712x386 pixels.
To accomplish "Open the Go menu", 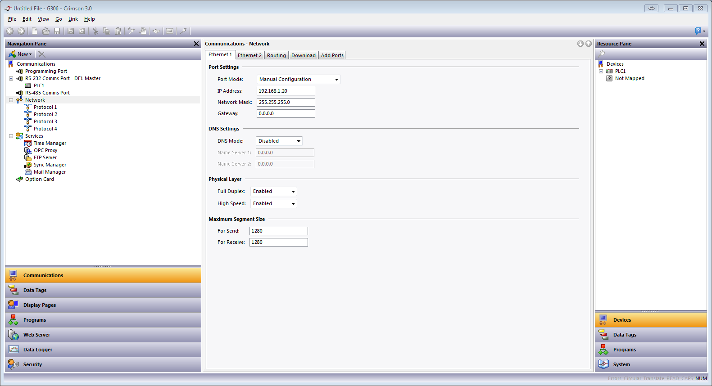I will [x=59, y=19].
